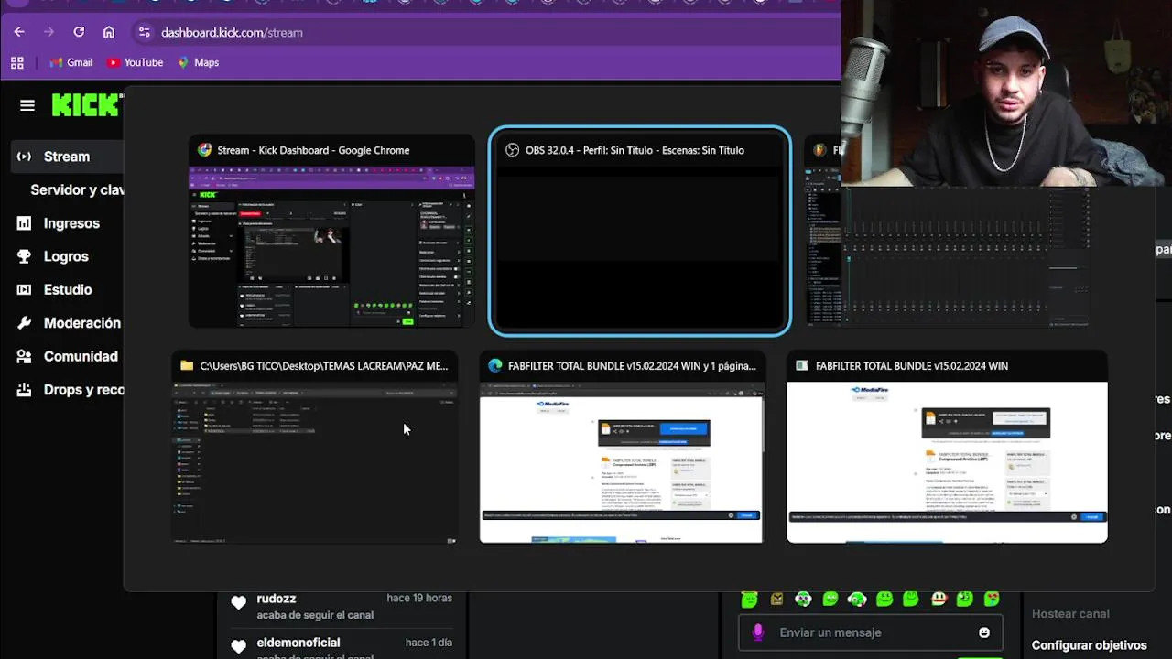The height and width of the screenshot is (659, 1172).
Task: Click the OBS icon in the switcher title
Action: click(513, 150)
